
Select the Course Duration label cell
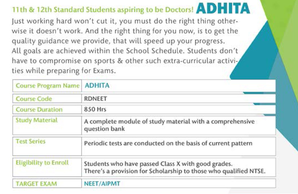39,109
